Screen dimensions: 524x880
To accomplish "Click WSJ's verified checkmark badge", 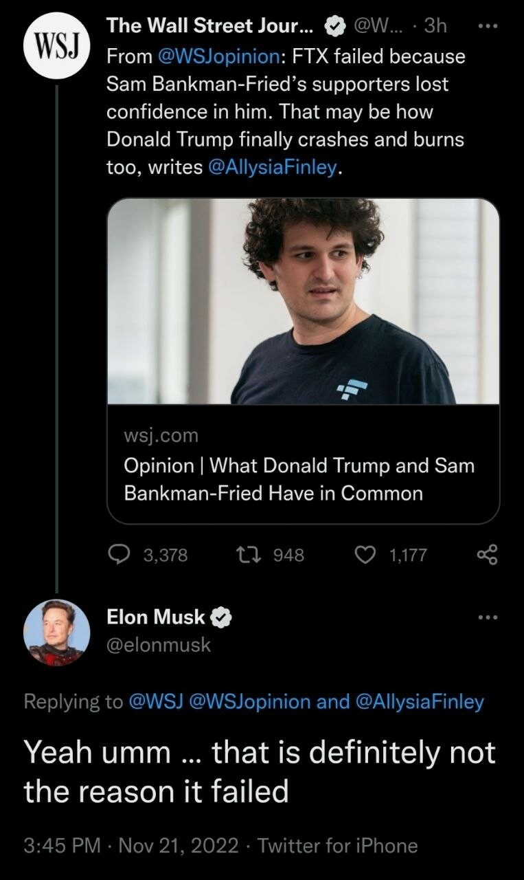I will click(x=334, y=26).
